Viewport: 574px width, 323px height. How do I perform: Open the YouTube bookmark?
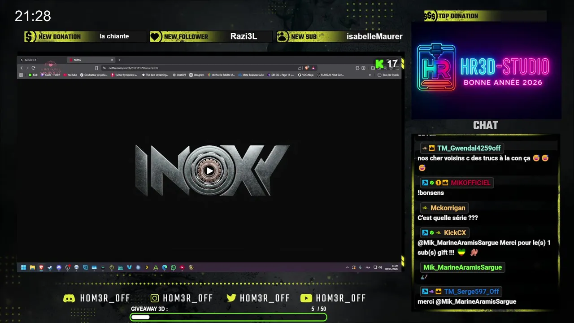tap(70, 75)
